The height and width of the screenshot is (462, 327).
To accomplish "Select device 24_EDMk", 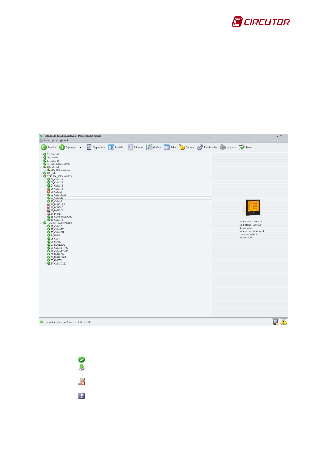I will (55, 235).
